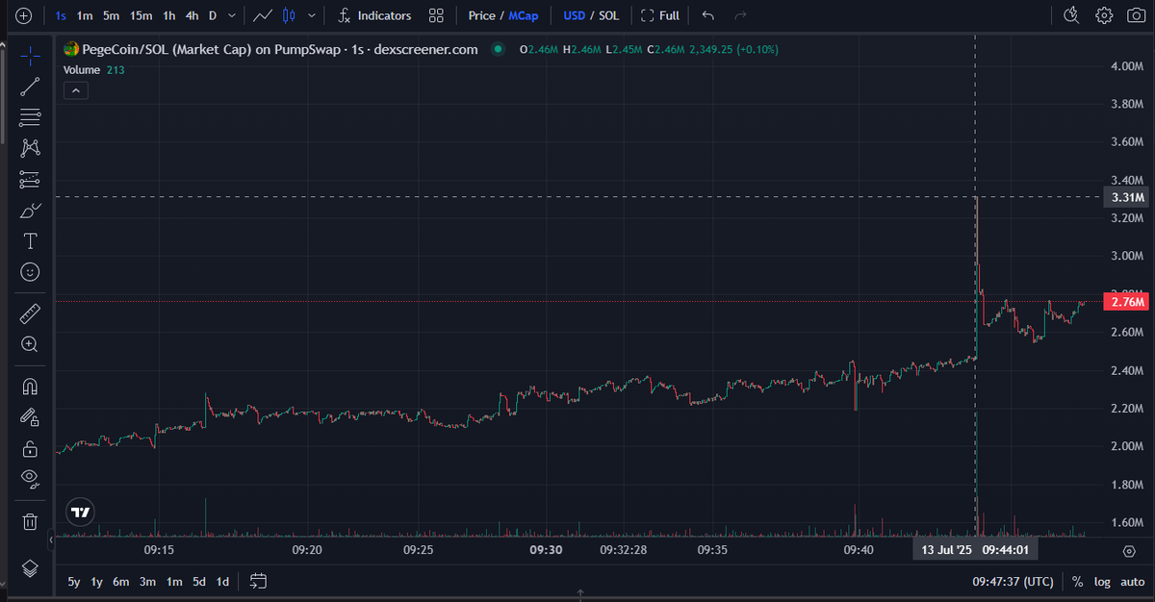
Task: Select the zoom-in tool
Action: coord(30,344)
